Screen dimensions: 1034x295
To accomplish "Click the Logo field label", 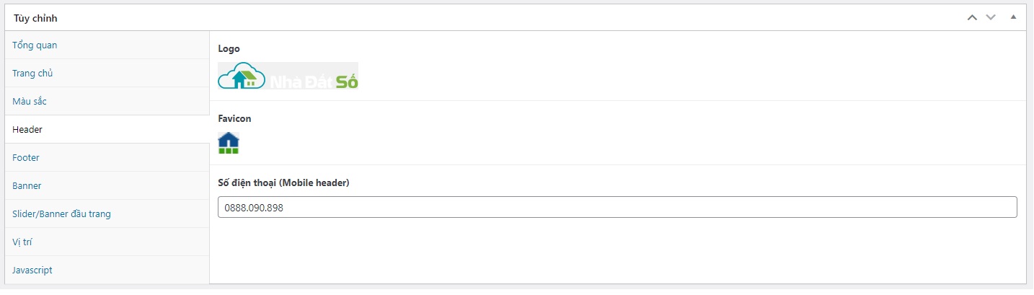I will click(x=229, y=49).
